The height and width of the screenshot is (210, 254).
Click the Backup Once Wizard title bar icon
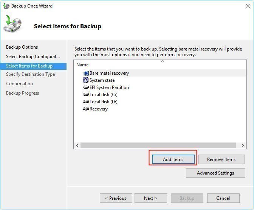tap(6, 6)
